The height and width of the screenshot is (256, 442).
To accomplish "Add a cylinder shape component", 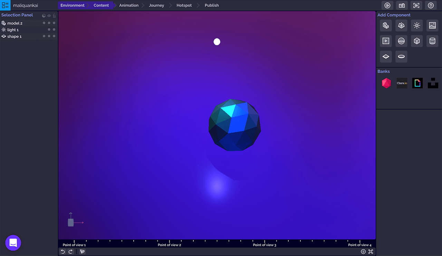I will click(432, 41).
